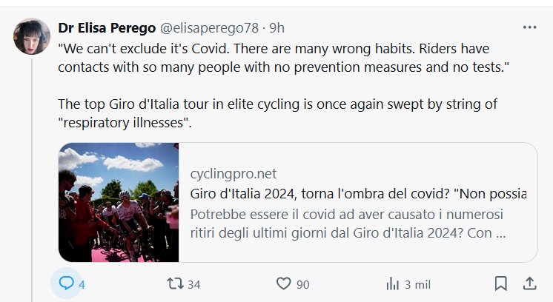Open the three-dot More options menu
This screenshot has height=302, width=553.
[529, 27]
